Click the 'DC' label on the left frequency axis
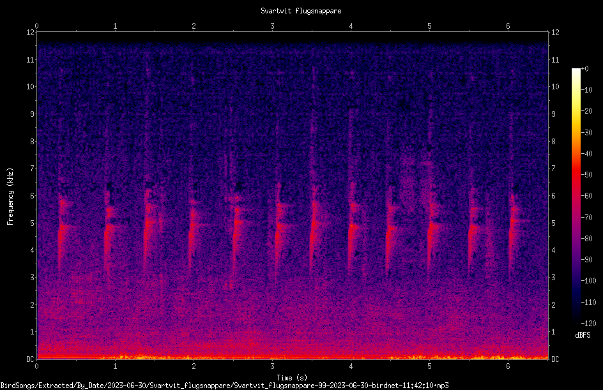Screen dimensions: 603x390 pos(31,359)
